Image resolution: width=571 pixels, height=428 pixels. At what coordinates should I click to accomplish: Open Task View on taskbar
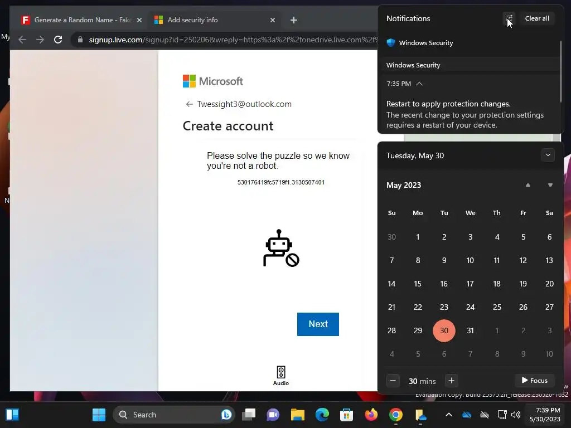coord(249,415)
